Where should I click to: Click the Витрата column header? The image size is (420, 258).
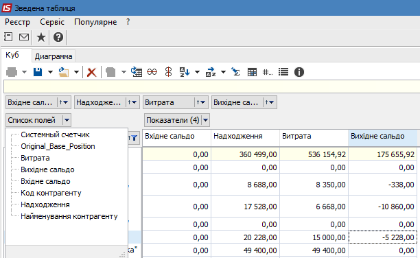314,138
